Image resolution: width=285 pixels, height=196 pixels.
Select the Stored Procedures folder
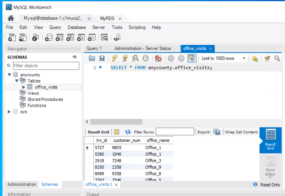coord(45,99)
